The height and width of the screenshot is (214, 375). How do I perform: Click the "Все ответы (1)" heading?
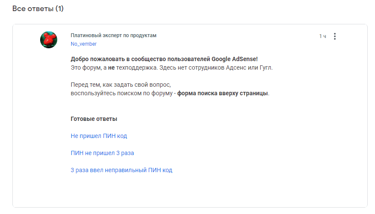pos(38,9)
